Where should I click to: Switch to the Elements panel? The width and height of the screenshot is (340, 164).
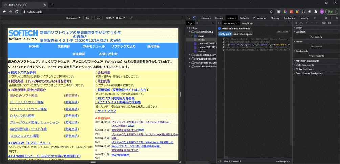click(206, 18)
